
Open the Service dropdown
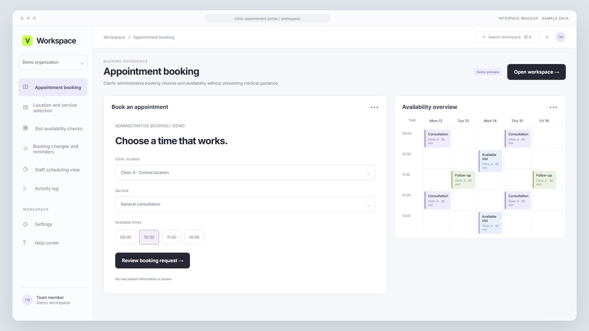[245, 204]
